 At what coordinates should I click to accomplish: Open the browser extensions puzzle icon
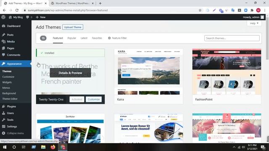pyautogui.click(x=252, y=10)
